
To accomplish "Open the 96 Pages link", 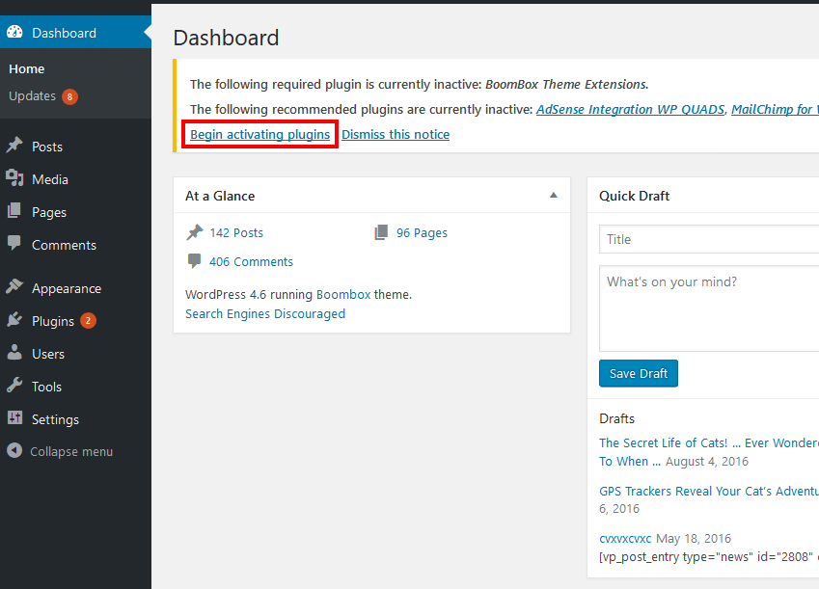I will point(422,233).
